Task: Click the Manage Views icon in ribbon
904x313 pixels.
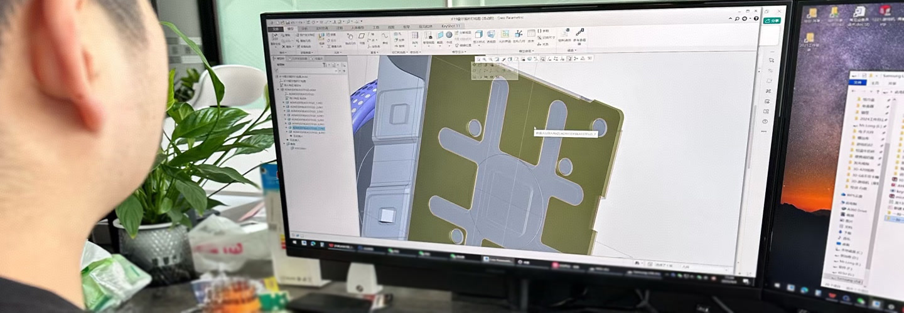Action: (x=429, y=37)
